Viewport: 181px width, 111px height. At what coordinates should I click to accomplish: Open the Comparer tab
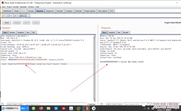(69, 11)
